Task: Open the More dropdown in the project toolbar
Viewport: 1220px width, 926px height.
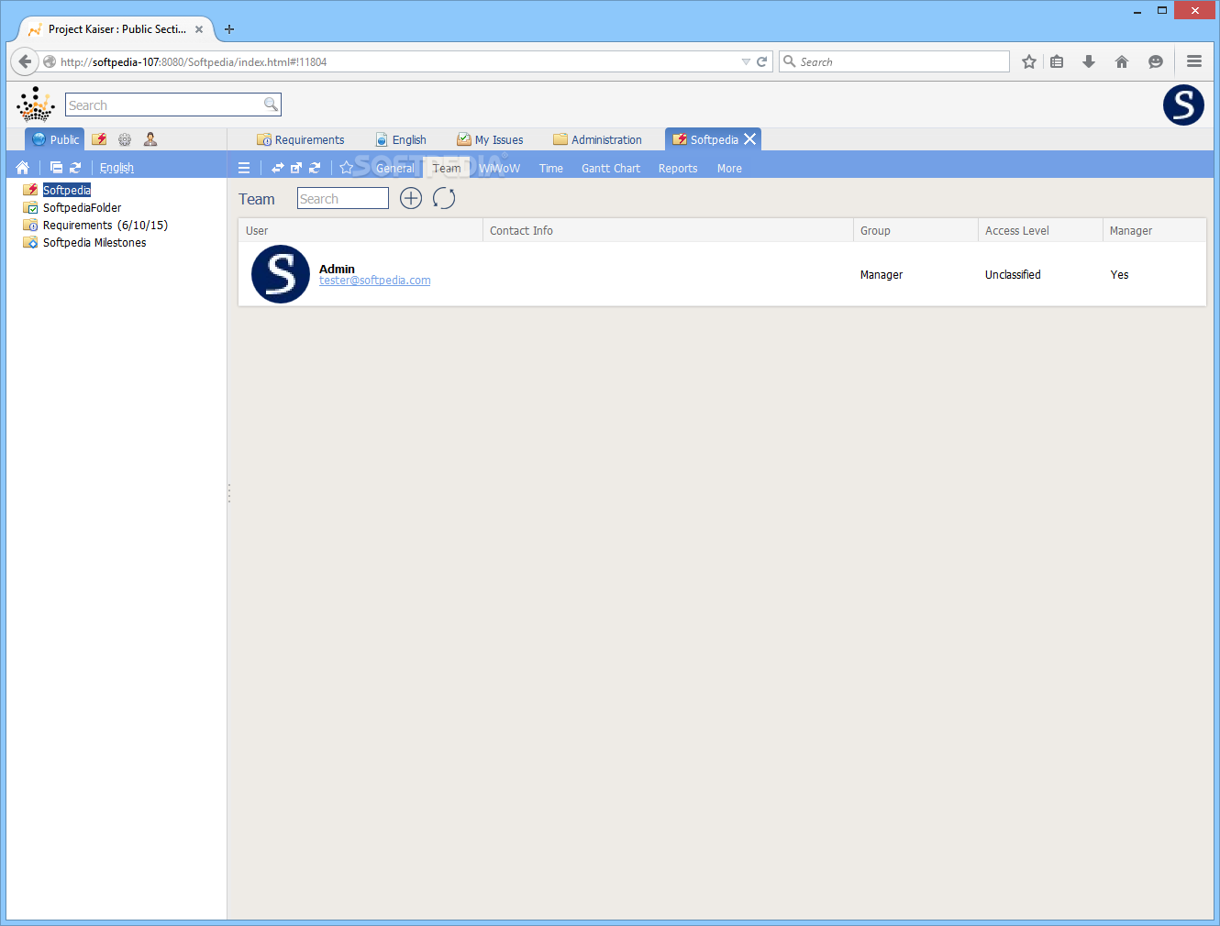Action: click(729, 169)
